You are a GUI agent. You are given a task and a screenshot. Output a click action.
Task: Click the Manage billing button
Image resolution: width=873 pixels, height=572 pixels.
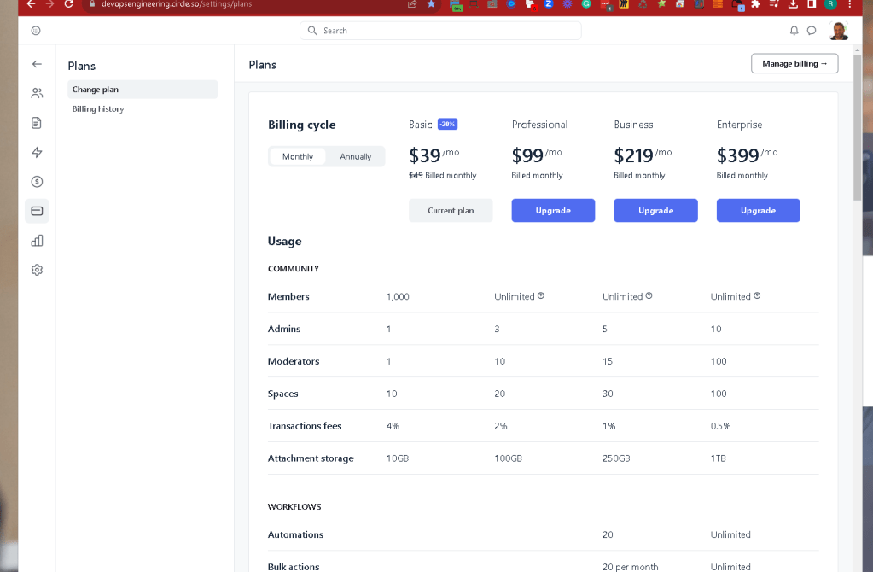tap(794, 63)
